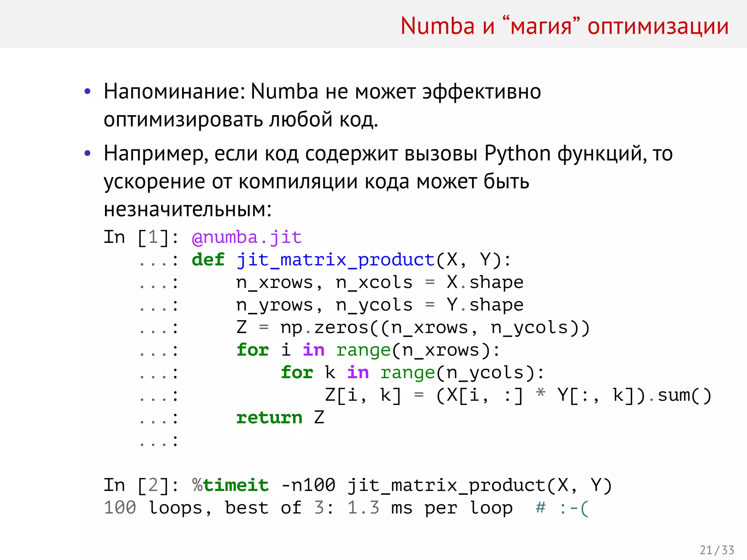Viewport: 747px width, 560px height.
Task: Click the code 'n_xrows, n_xcols = X.shape'
Action: click(x=380, y=283)
